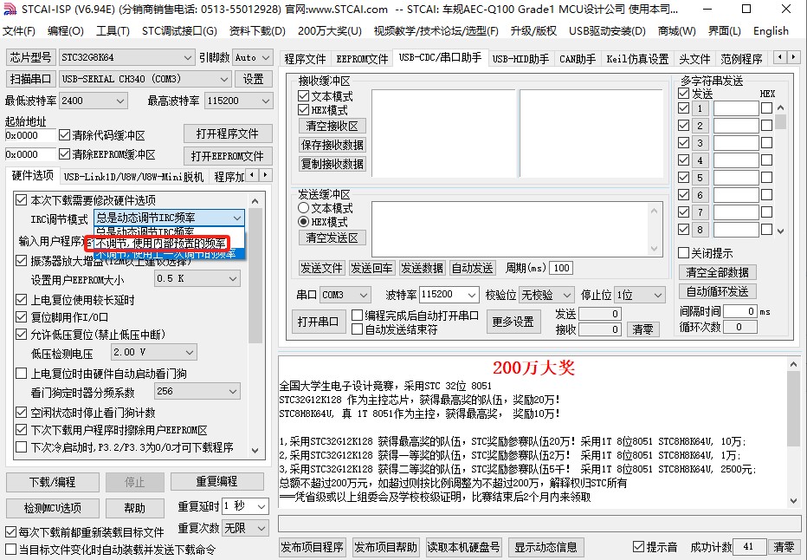Open the 设置用户EEPROM大小 dropdown
807x560 pixels.
pyautogui.click(x=197, y=279)
